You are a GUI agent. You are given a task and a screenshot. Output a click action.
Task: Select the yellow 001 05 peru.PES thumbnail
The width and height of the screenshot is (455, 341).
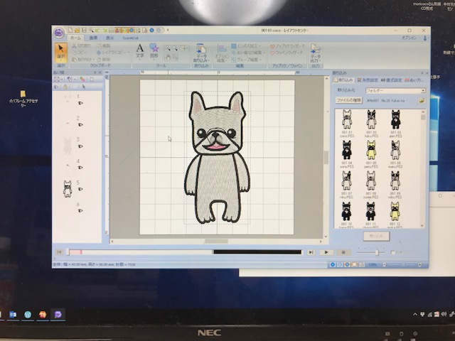[x=371, y=154]
